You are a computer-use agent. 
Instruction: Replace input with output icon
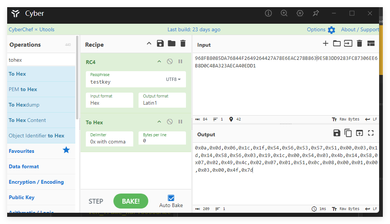pos(360,133)
